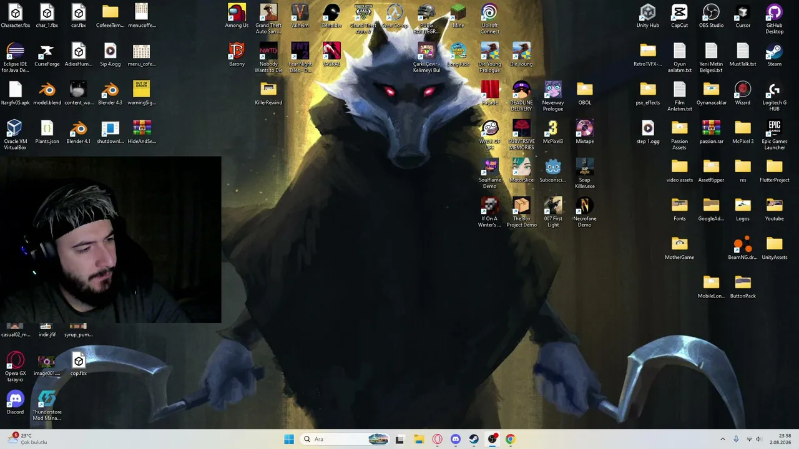Open the Among Us desktop shortcut
Viewport: 799px width, 449px height.
click(x=237, y=16)
